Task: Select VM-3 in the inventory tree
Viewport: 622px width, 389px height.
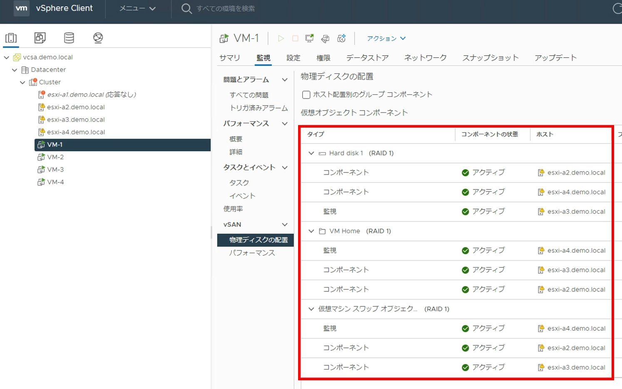Action: click(x=55, y=169)
